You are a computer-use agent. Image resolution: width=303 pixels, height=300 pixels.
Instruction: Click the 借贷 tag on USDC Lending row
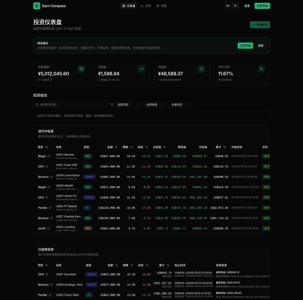tap(88, 229)
